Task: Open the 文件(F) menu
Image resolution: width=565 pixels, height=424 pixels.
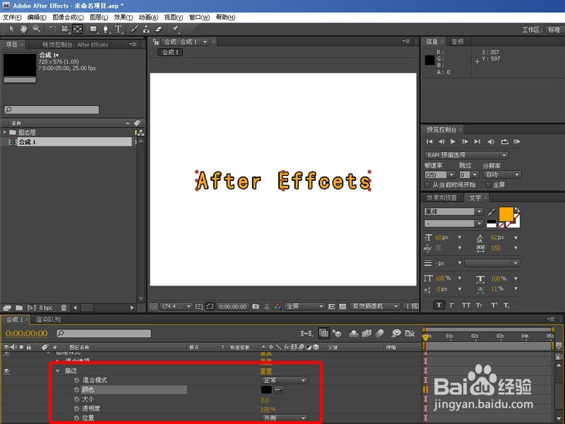Action: click(12, 17)
